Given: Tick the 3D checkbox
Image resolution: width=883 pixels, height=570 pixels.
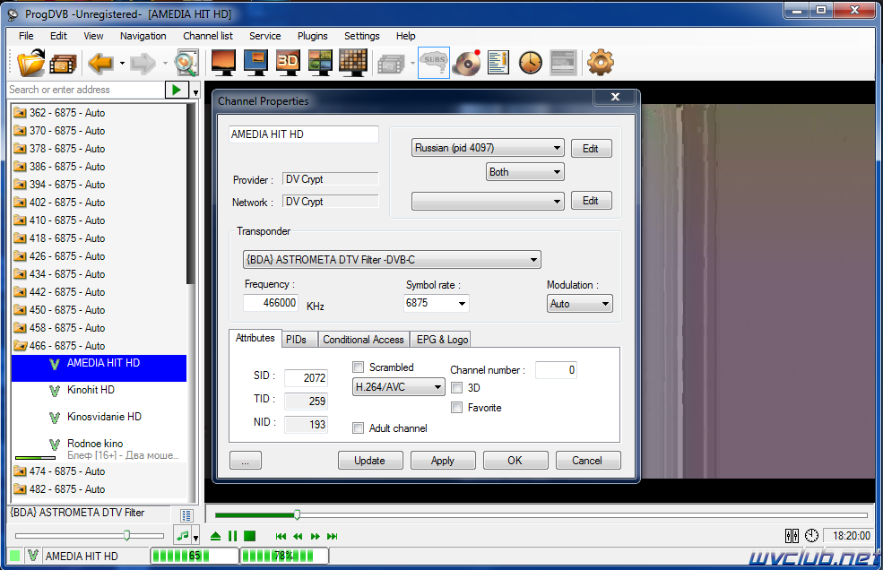Looking at the screenshot, I should 456,387.
